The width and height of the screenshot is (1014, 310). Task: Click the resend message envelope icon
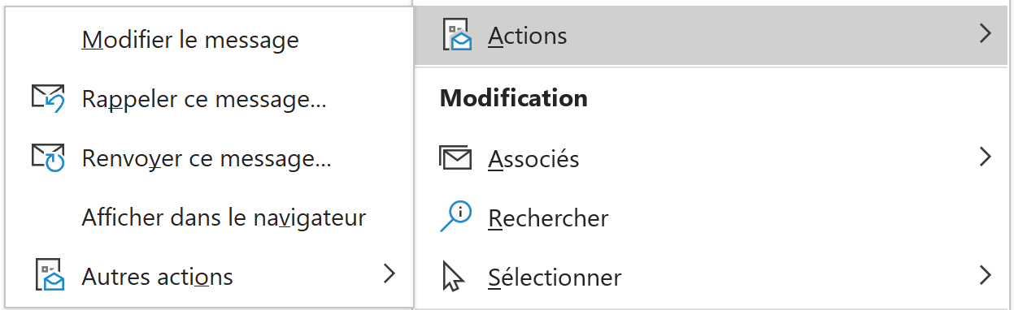tap(48, 158)
